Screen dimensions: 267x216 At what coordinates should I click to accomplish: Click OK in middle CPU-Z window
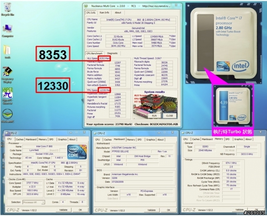(169, 210)
